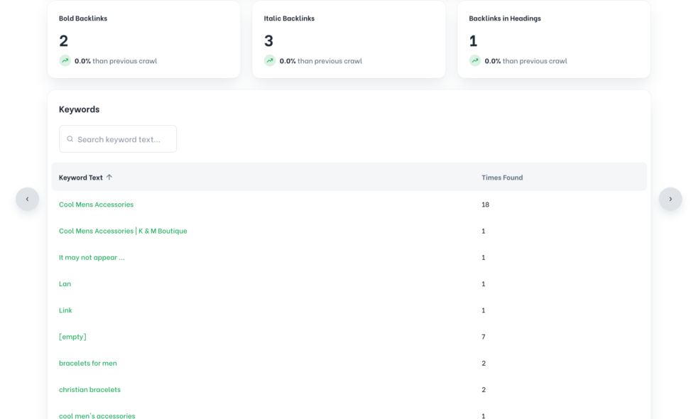Viewport: 696px width, 419px height.
Task: Open the Cool Mens Accessories keyword
Action: [97, 205]
